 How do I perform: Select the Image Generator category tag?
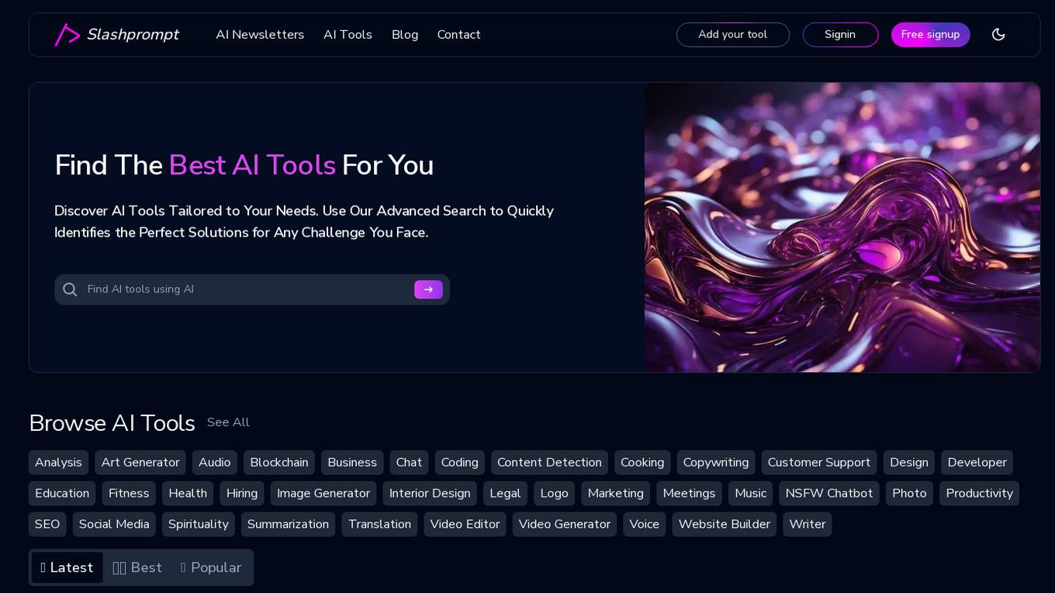[x=323, y=494]
